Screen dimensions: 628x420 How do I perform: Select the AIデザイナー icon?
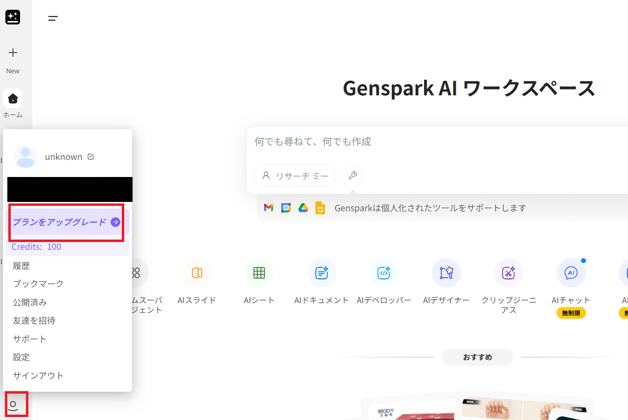(446, 273)
